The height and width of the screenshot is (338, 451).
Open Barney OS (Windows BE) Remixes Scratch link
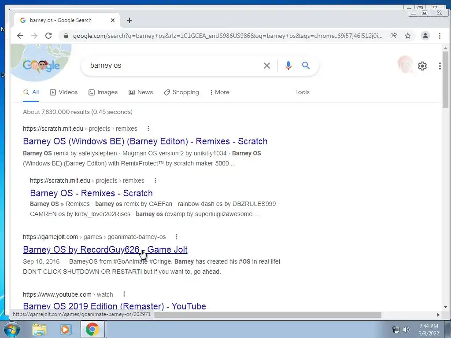(x=145, y=141)
